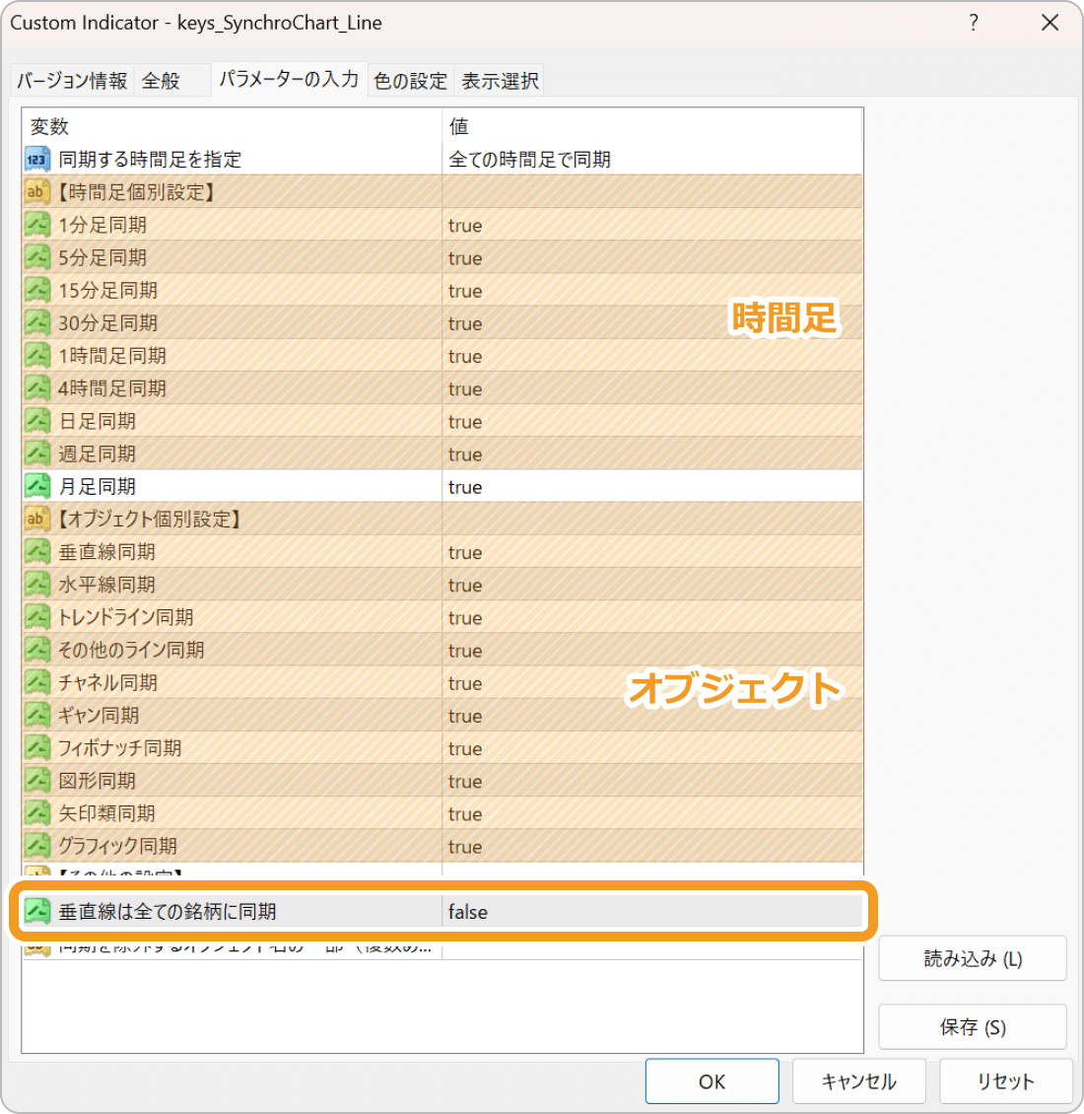Click the icon next to 1時間足同期
1084x1114 pixels.
36,355
